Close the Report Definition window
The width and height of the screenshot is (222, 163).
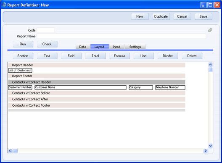[x=217, y=5]
